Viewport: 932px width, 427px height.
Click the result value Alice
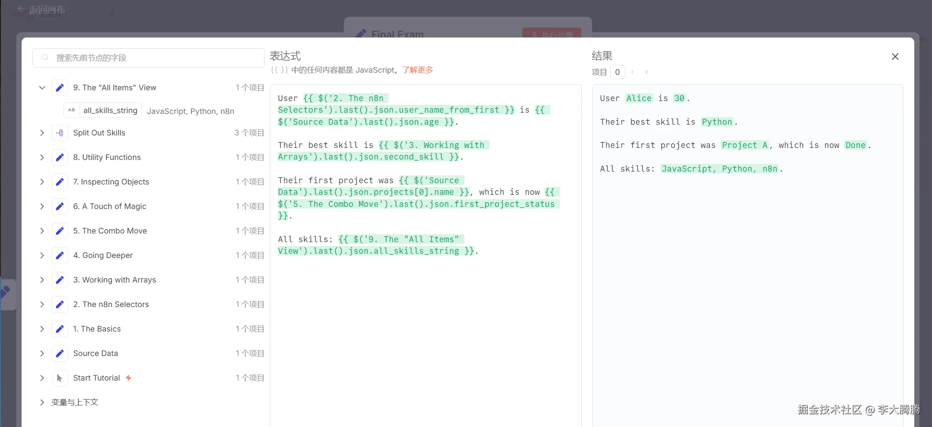pyautogui.click(x=639, y=98)
